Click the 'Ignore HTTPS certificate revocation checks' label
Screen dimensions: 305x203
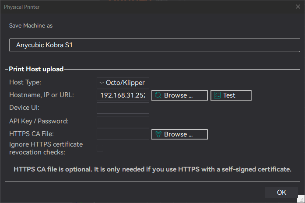(x=46, y=148)
